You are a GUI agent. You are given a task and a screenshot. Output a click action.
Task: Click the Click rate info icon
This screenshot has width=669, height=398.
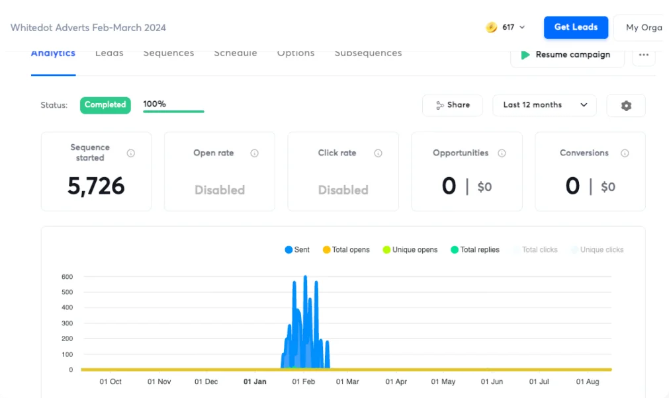click(378, 153)
